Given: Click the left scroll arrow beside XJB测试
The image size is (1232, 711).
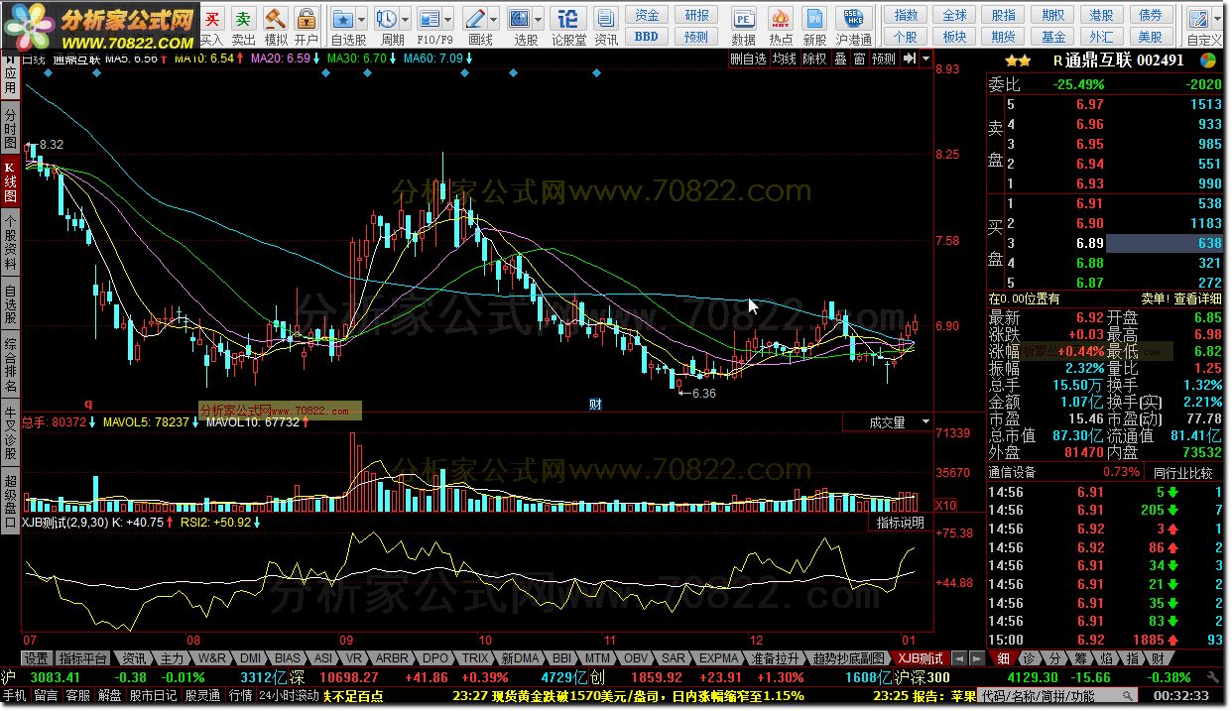Looking at the screenshot, I should point(958,658).
